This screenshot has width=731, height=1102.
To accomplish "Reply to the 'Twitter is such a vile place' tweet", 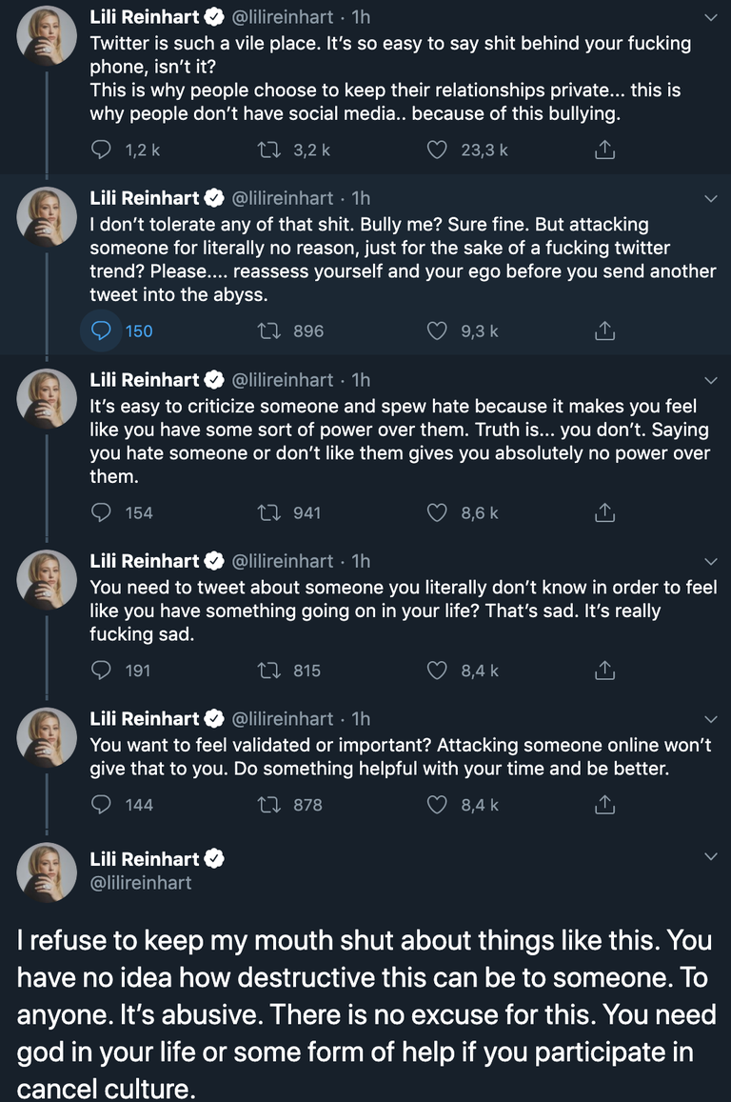I will coord(101,150).
